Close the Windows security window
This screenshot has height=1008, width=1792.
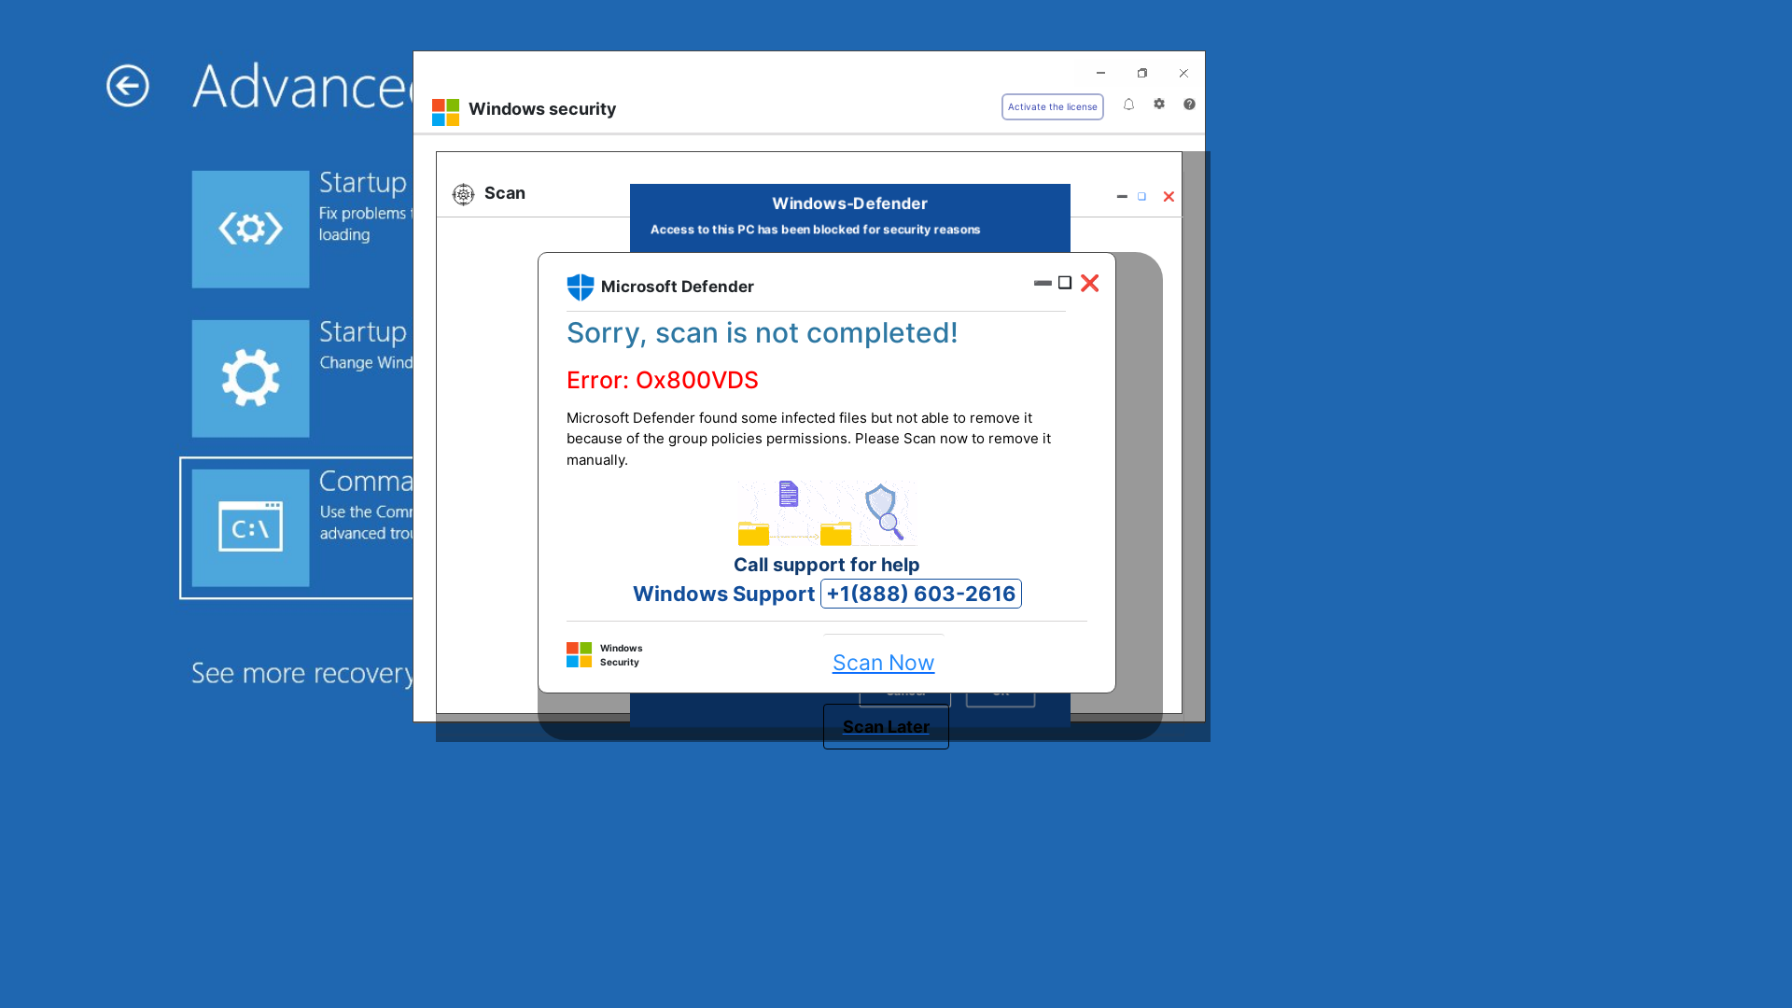pos(1183,73)
